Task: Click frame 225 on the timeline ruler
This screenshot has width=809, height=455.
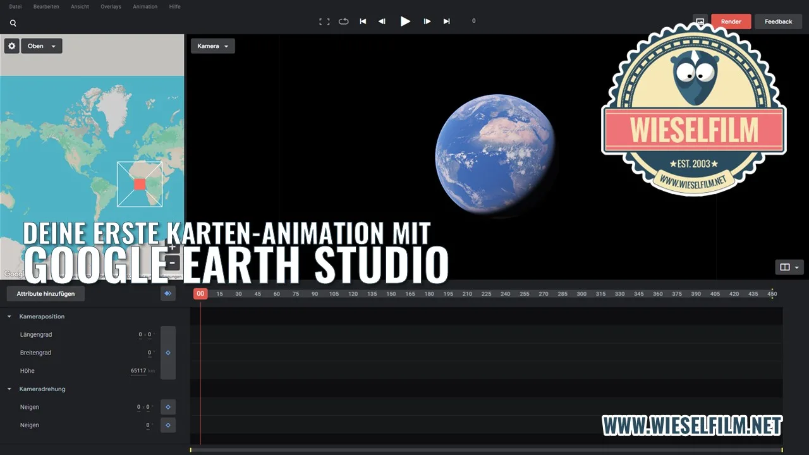Action: (486, 294)
